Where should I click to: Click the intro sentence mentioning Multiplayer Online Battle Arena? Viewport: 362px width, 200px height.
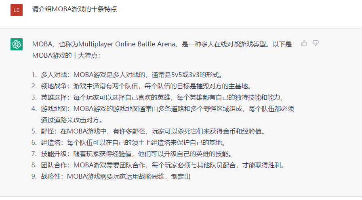pyautogui.click(x=162, y=50)
